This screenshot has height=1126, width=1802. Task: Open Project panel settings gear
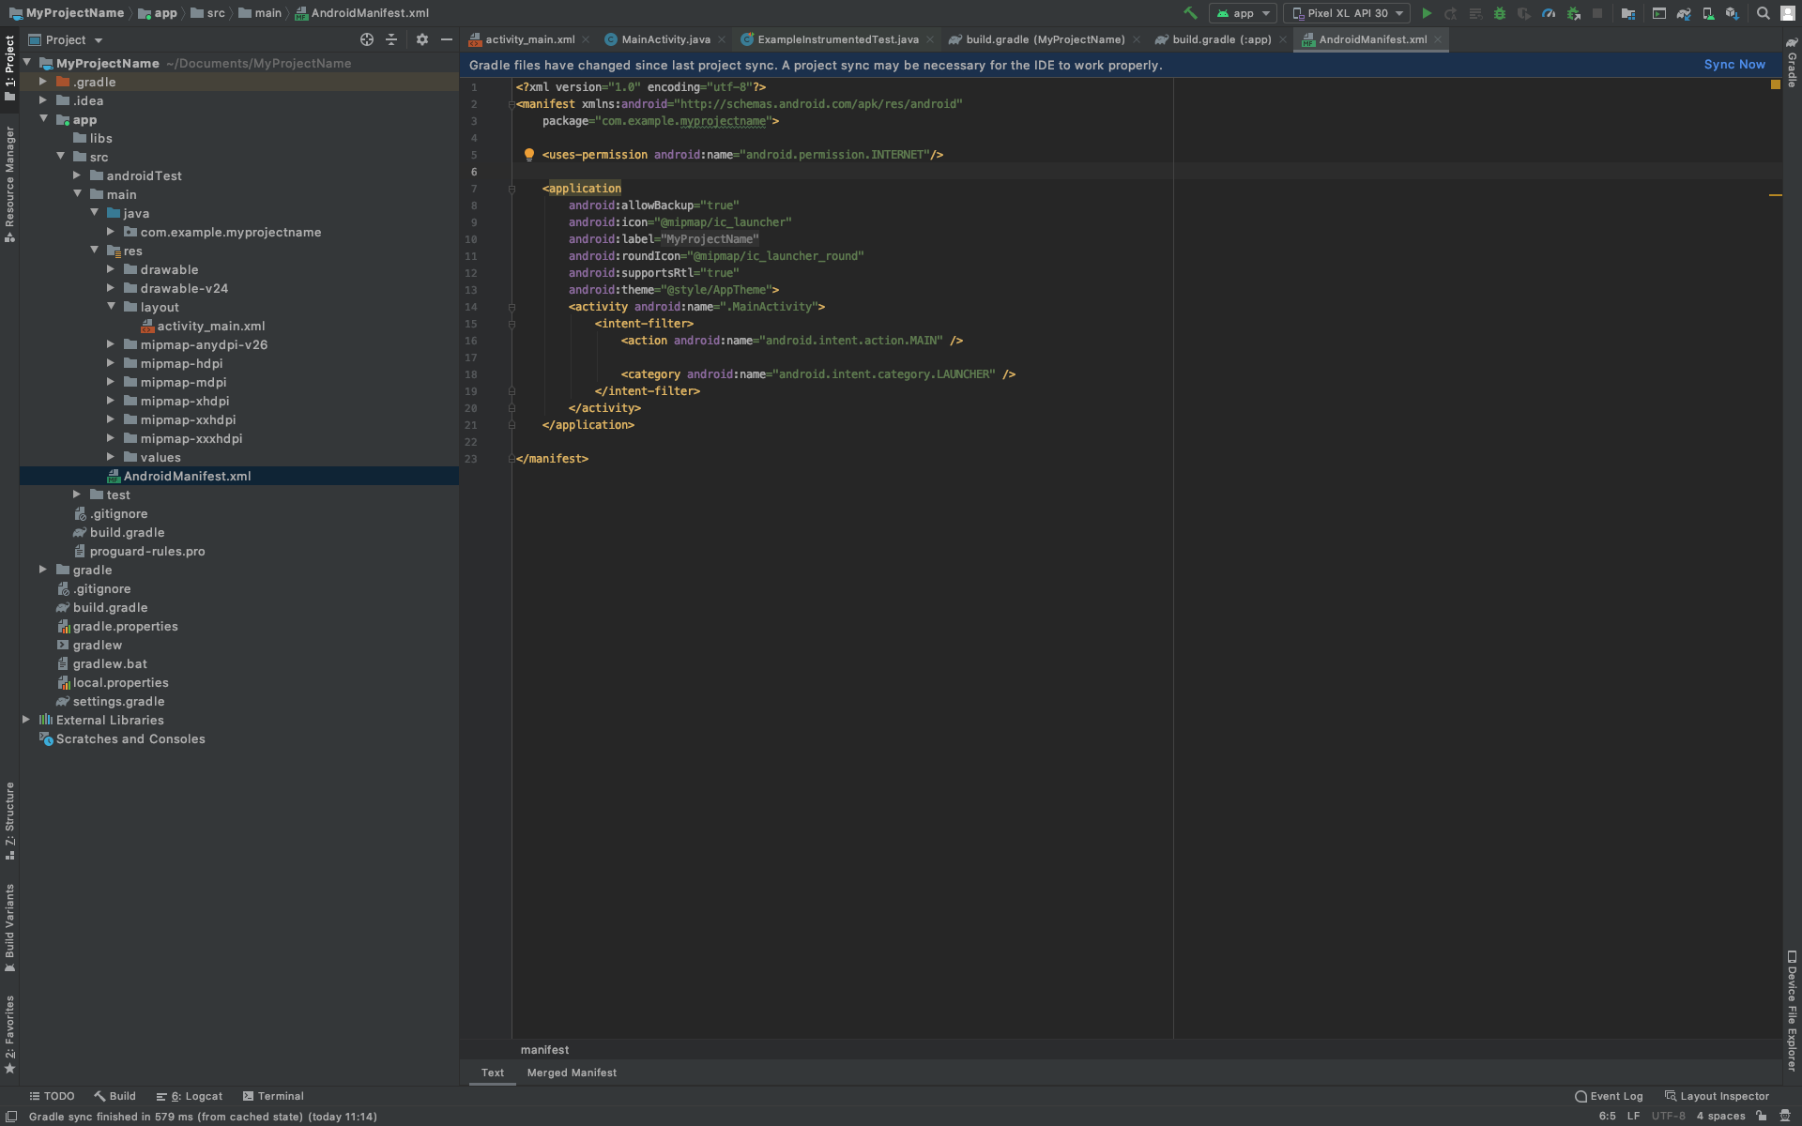[x=421, y=39]
